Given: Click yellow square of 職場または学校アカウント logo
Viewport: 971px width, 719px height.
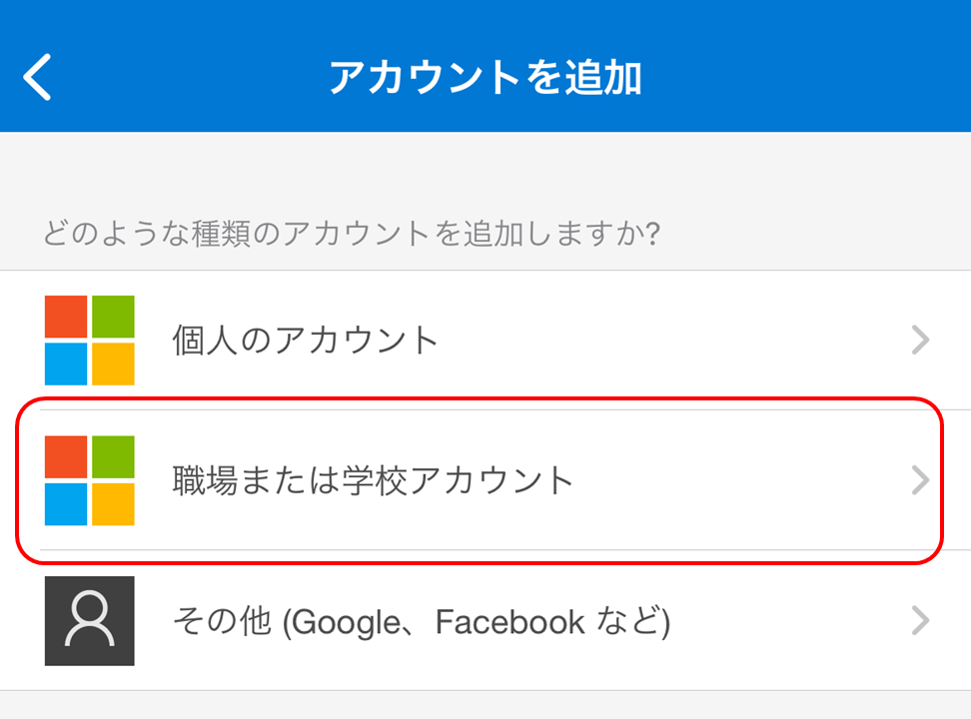Looking at the screenshot, I should (113, 503).
